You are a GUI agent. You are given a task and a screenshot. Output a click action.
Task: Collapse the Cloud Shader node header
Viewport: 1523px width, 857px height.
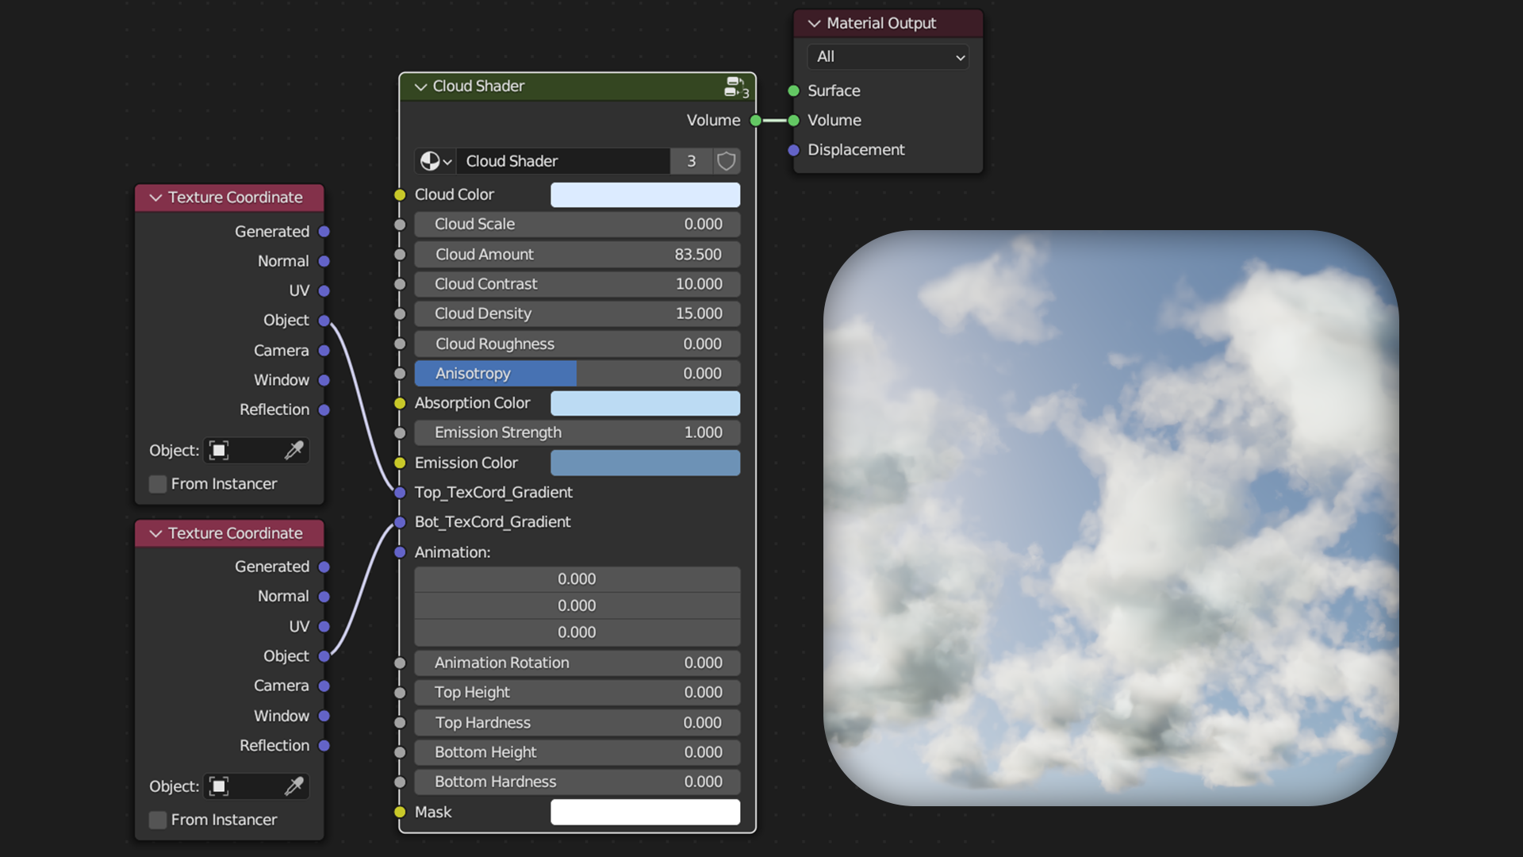420,86
